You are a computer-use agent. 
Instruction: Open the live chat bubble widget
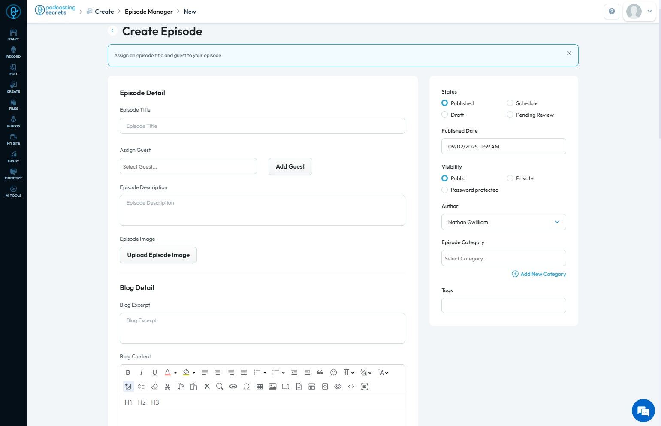pyautogui.click(x=643, y=411)
